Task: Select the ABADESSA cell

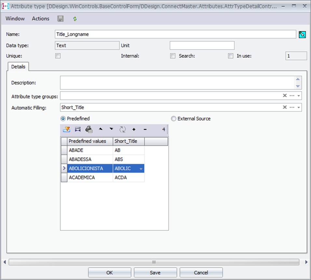Action: click(90, 159)
